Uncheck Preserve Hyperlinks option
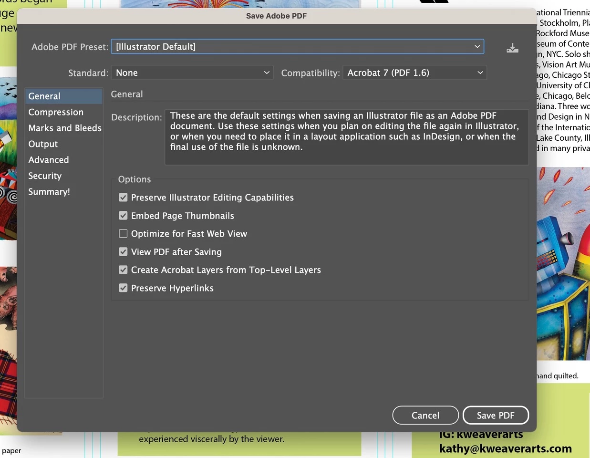590x458 pixels. tap(123, 288)
